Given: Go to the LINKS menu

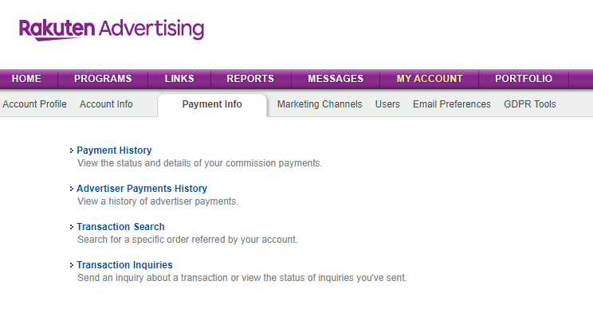Looking at the screenshot, I should [x=179, y=79].
